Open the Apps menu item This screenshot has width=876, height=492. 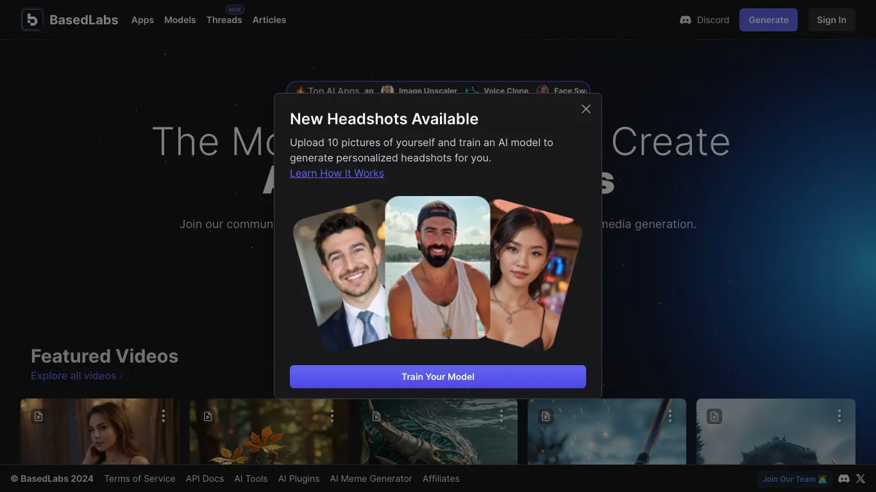(142, 20)
